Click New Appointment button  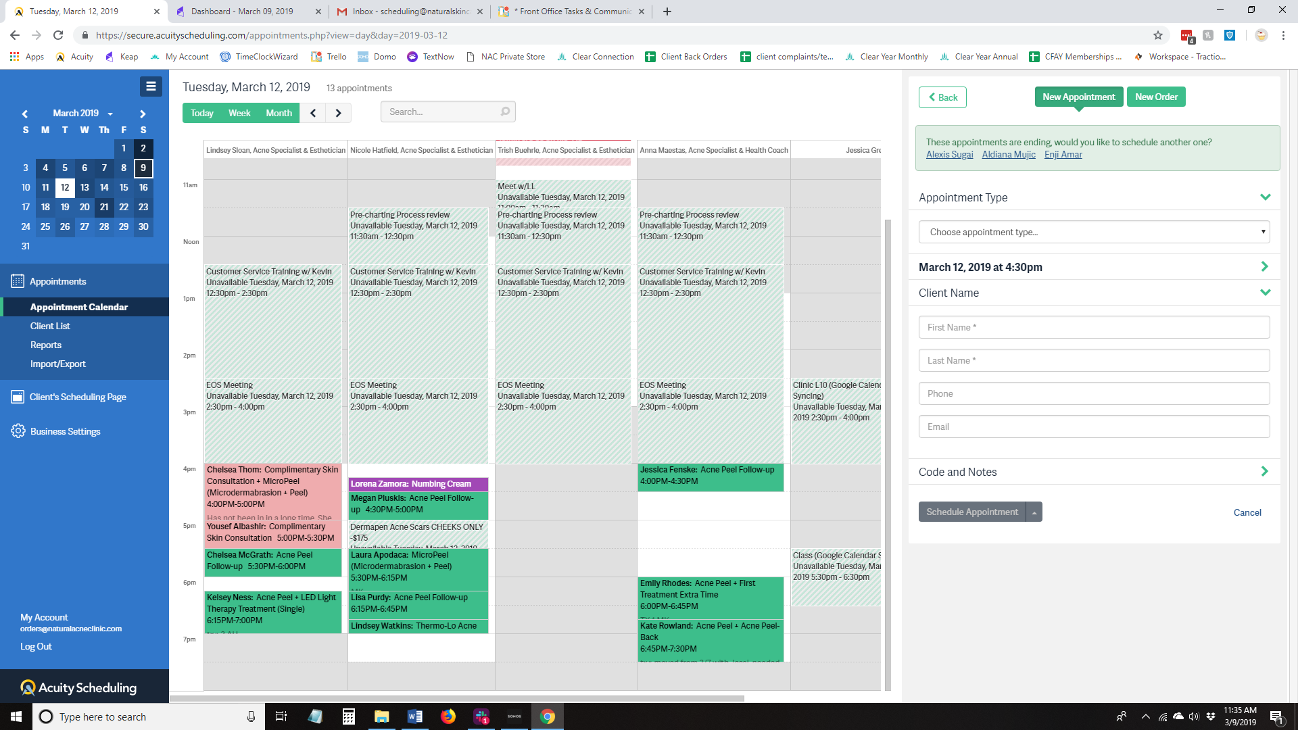(1079, 97)
